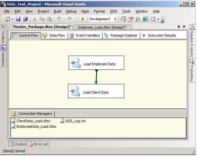Select the Load Employee Data task

(96, 63)
